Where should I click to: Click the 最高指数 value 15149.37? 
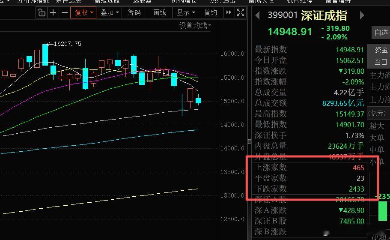coord(350,114)
